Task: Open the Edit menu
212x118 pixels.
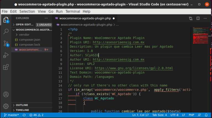Action: [x=13, y=12]
